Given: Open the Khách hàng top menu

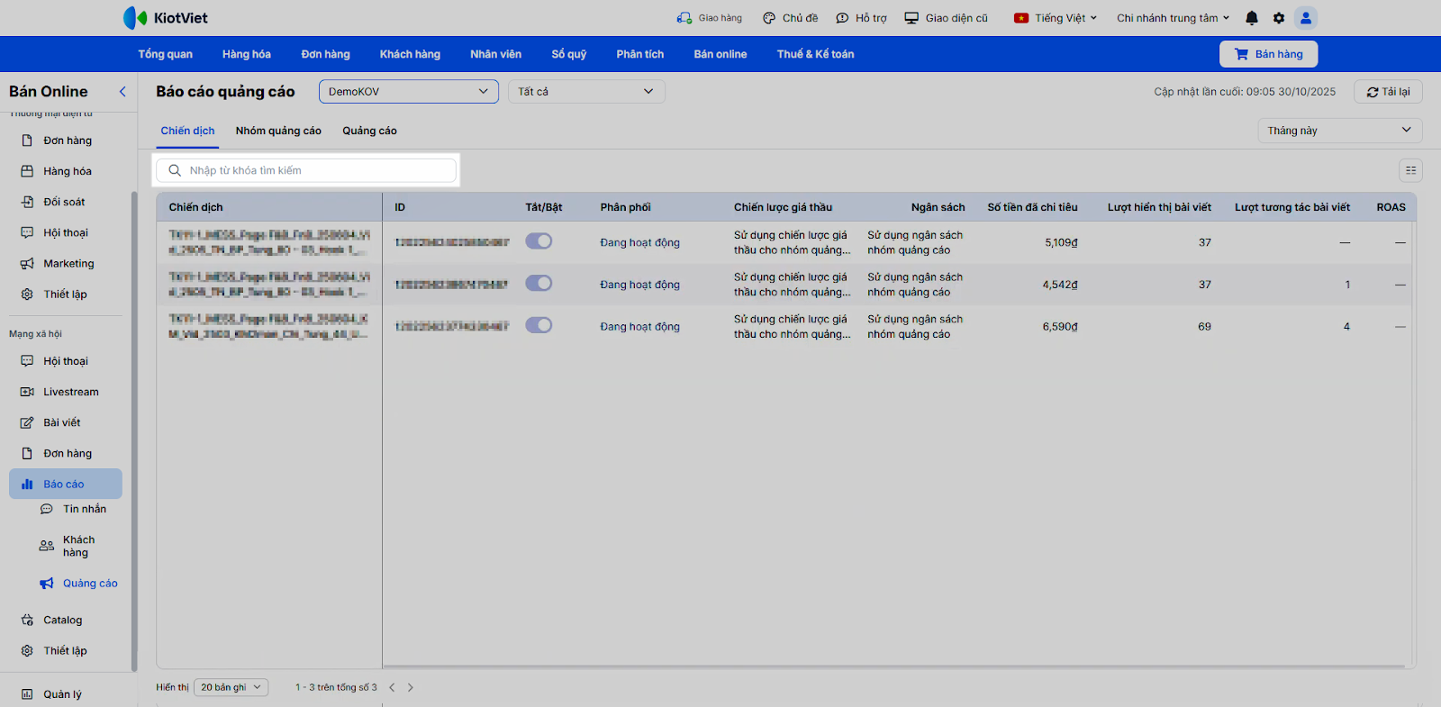Looking at the screenshot, I should point(410,54).
